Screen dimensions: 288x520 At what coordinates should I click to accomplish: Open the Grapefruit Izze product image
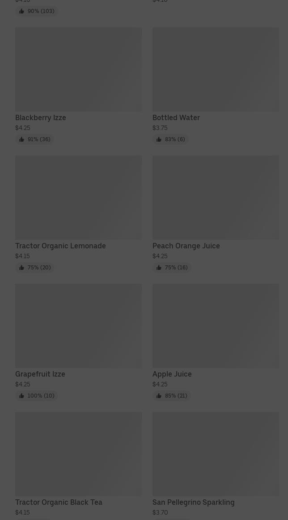pos(78,326)
